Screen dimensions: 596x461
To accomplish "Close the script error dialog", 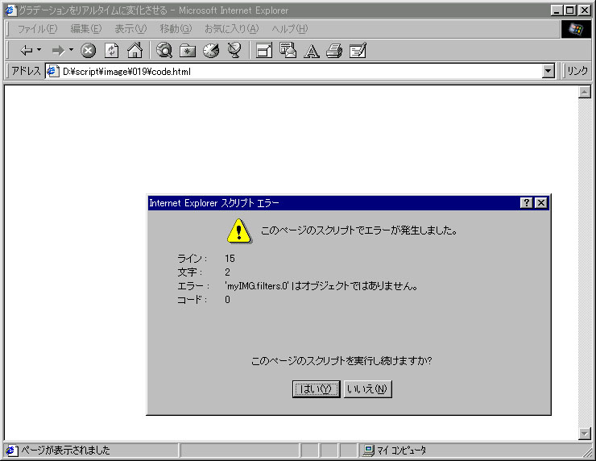I will click(x=541, y=203).
